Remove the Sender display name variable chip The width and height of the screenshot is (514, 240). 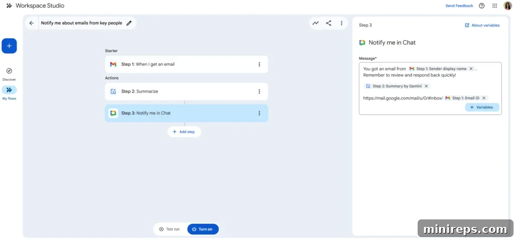[471, 69]
